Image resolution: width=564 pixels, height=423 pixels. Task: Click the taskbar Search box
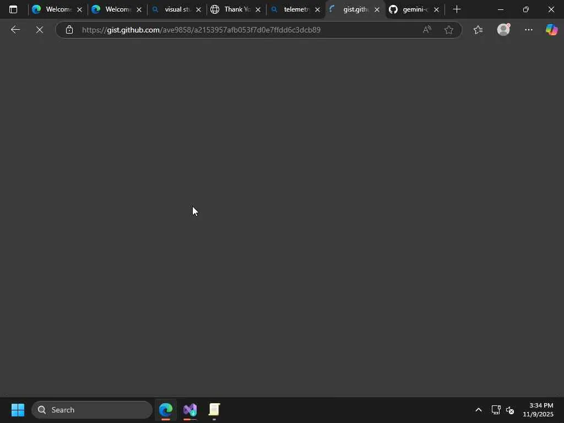pos(92,410)
